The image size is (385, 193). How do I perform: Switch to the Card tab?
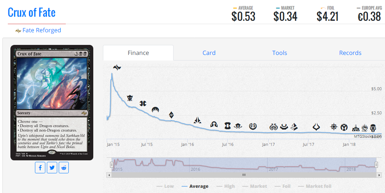pyautogui.click(x=209, y=53)
